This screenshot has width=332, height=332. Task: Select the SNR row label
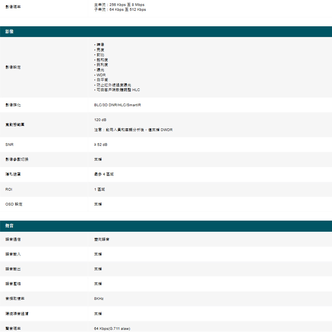[9, 145]
